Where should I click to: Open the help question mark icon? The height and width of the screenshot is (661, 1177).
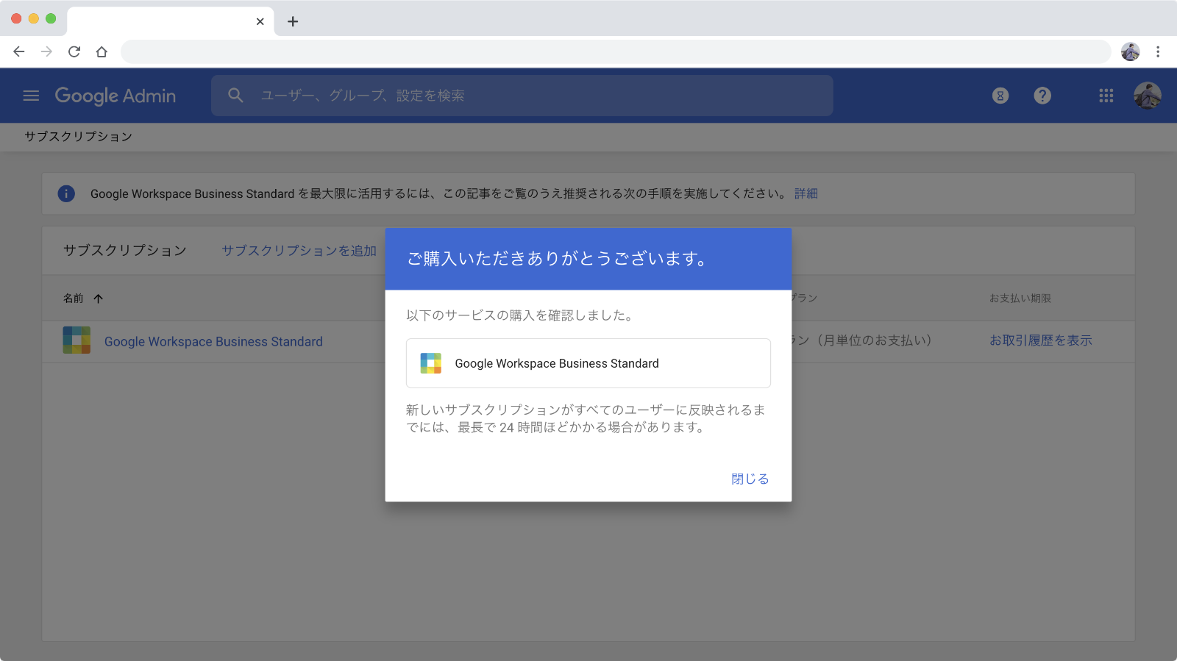click(x=1042, y=96)
